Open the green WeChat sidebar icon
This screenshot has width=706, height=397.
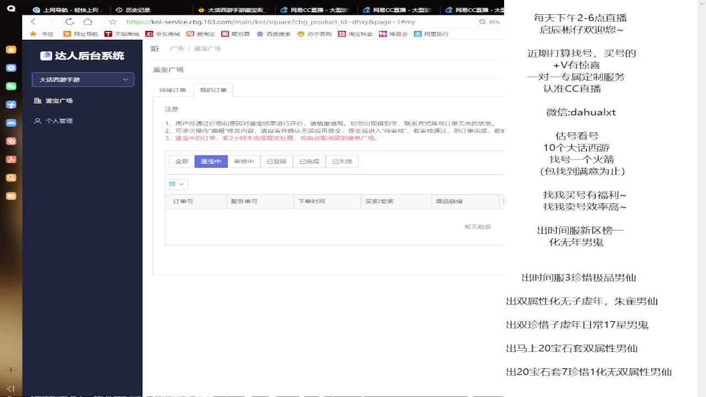click(x=11, y=86)
